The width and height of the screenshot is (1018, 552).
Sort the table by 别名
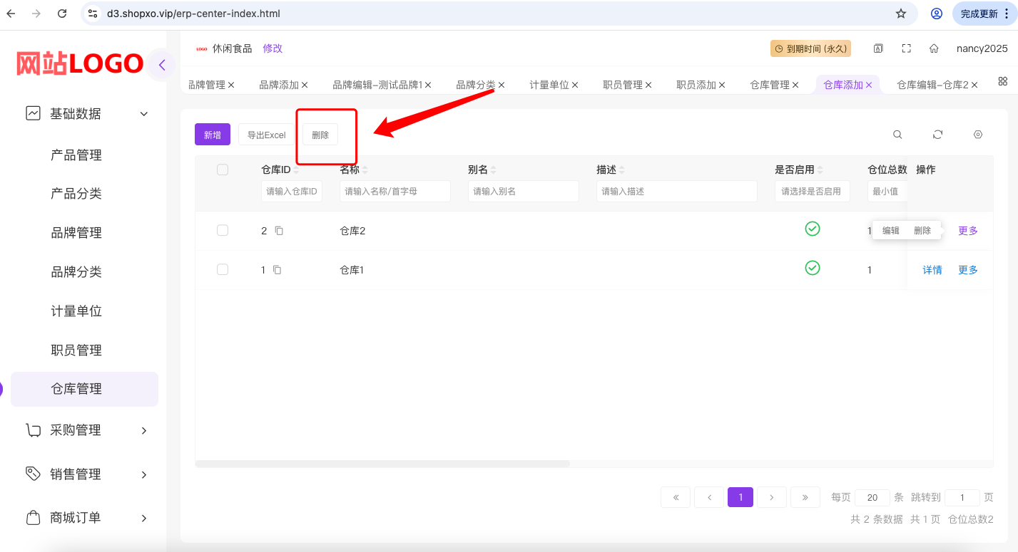493,170
